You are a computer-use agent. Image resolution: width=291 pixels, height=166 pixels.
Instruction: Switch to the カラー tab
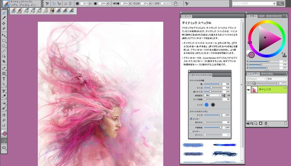coord(252,16)
